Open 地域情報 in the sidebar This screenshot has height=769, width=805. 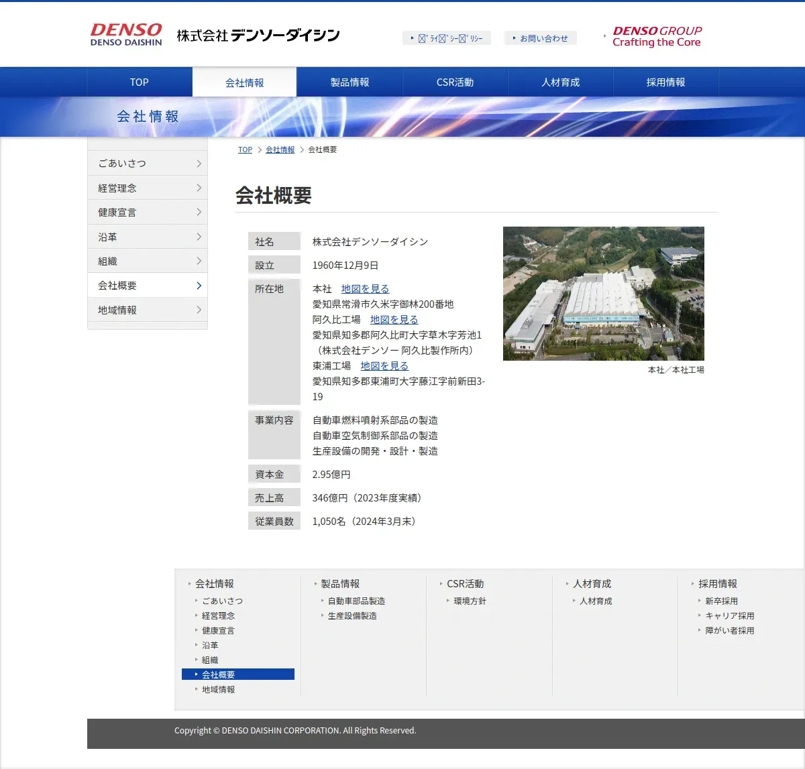148,310
